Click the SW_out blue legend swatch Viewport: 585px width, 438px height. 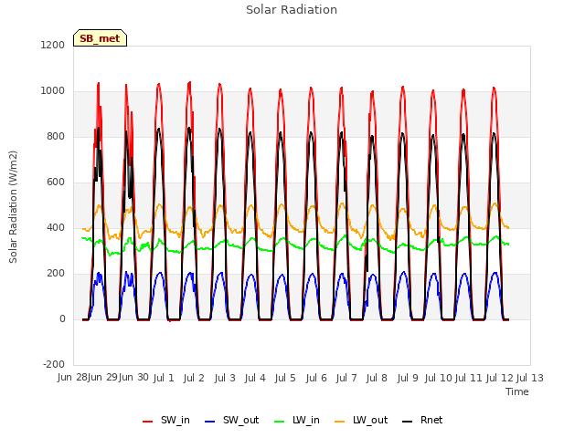coord(210,422)
